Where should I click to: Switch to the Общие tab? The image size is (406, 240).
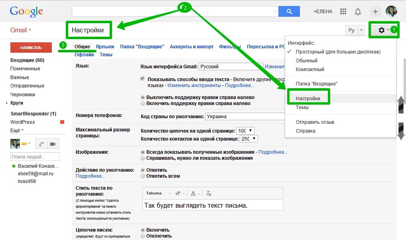pyautogui.click(x=82, y=47)
